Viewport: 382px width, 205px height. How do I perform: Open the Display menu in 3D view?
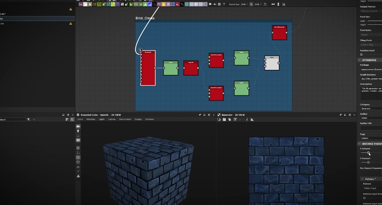(138, 119)
